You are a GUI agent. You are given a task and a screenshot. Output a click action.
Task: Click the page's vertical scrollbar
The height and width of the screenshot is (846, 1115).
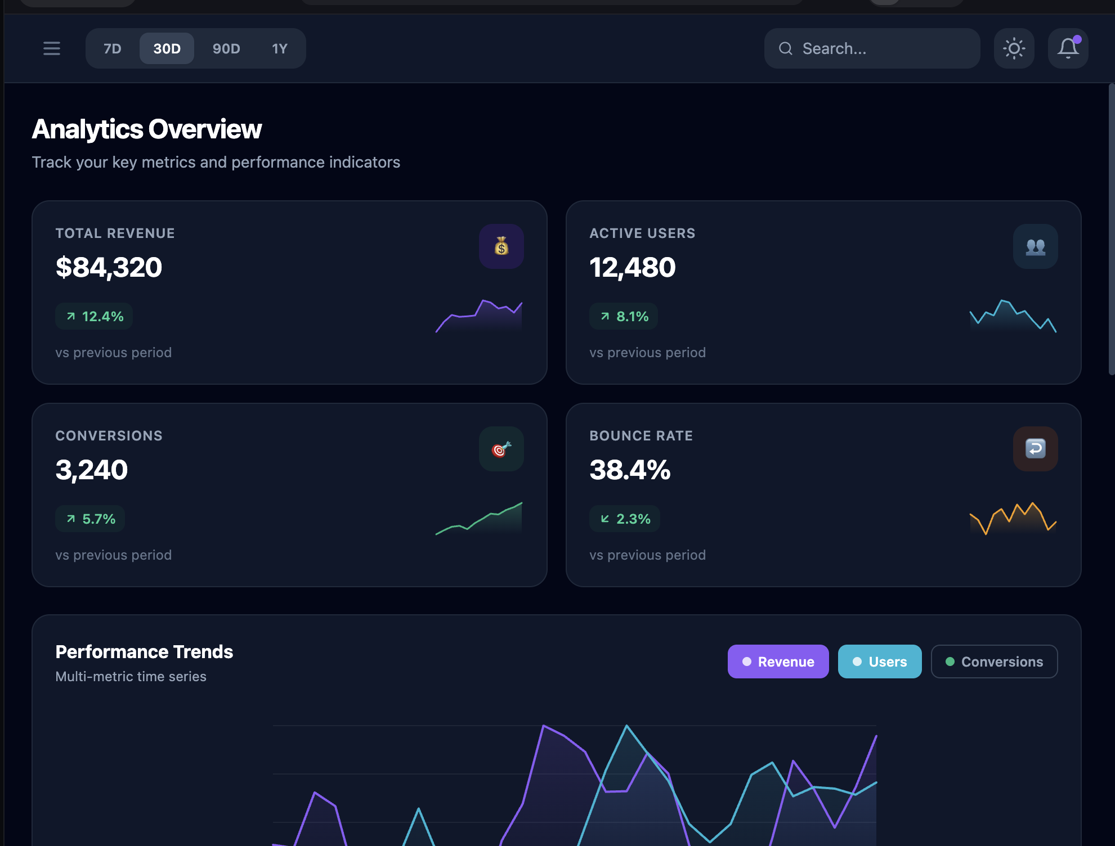pos(1112,229)
